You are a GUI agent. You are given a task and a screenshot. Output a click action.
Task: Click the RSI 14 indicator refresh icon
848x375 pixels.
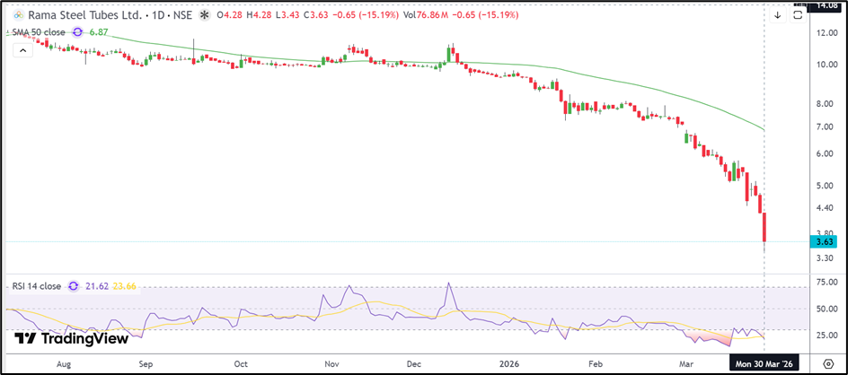click(x=76, y=286)
